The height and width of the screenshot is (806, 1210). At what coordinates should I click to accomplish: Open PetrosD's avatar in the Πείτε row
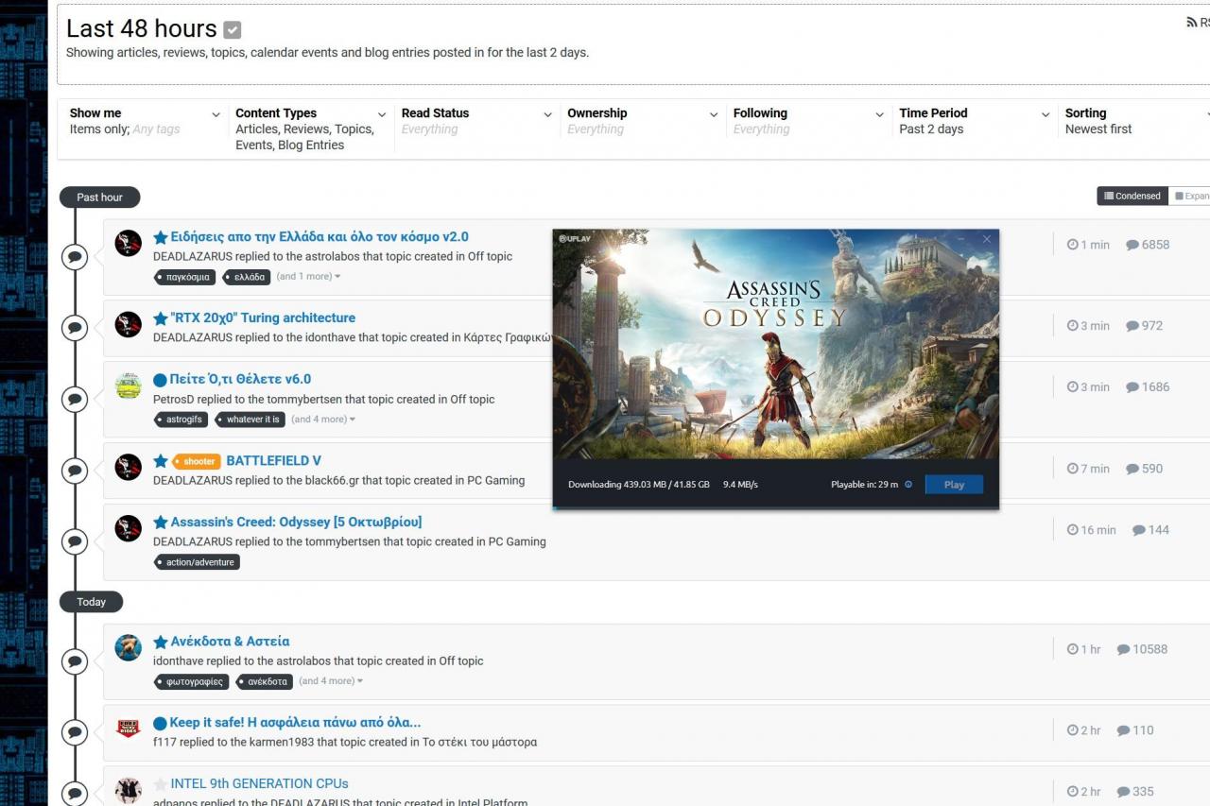129,386
